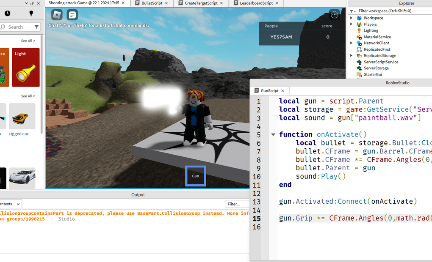Toggle the chat window icon in viewport
Viewport: 432px width, 262px height.
[x=72, y=15]
